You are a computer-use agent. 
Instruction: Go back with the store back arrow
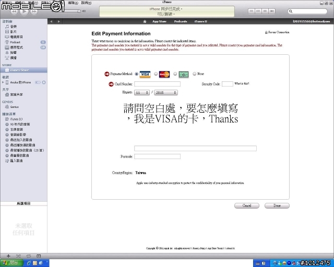point(51,21)
